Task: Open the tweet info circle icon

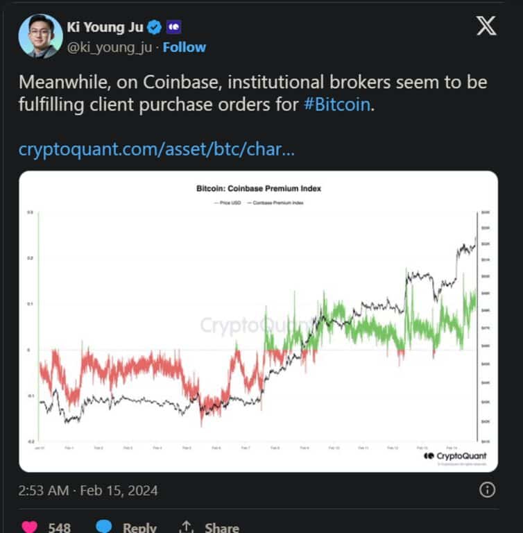Action: 488,490
